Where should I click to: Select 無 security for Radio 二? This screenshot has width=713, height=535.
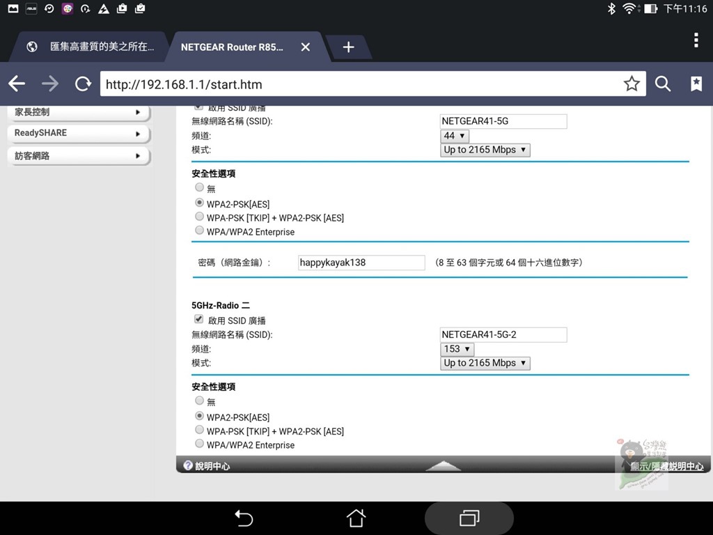click(x=199, y=401)
